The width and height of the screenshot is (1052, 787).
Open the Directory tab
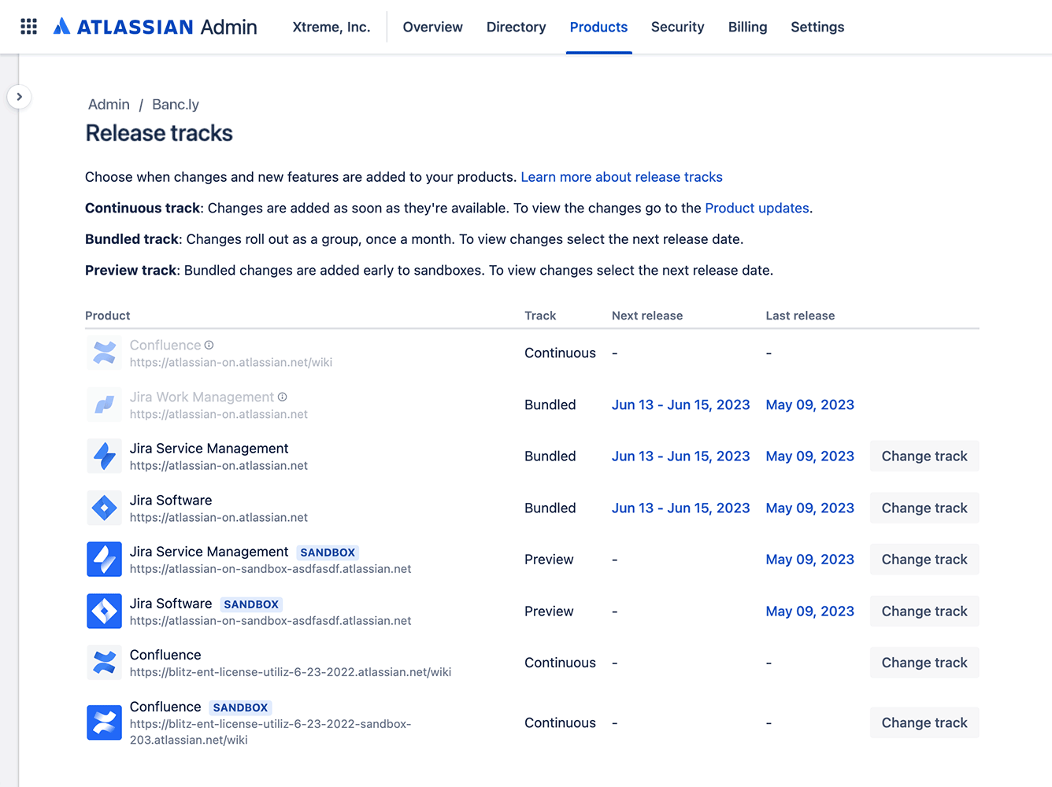516,27
